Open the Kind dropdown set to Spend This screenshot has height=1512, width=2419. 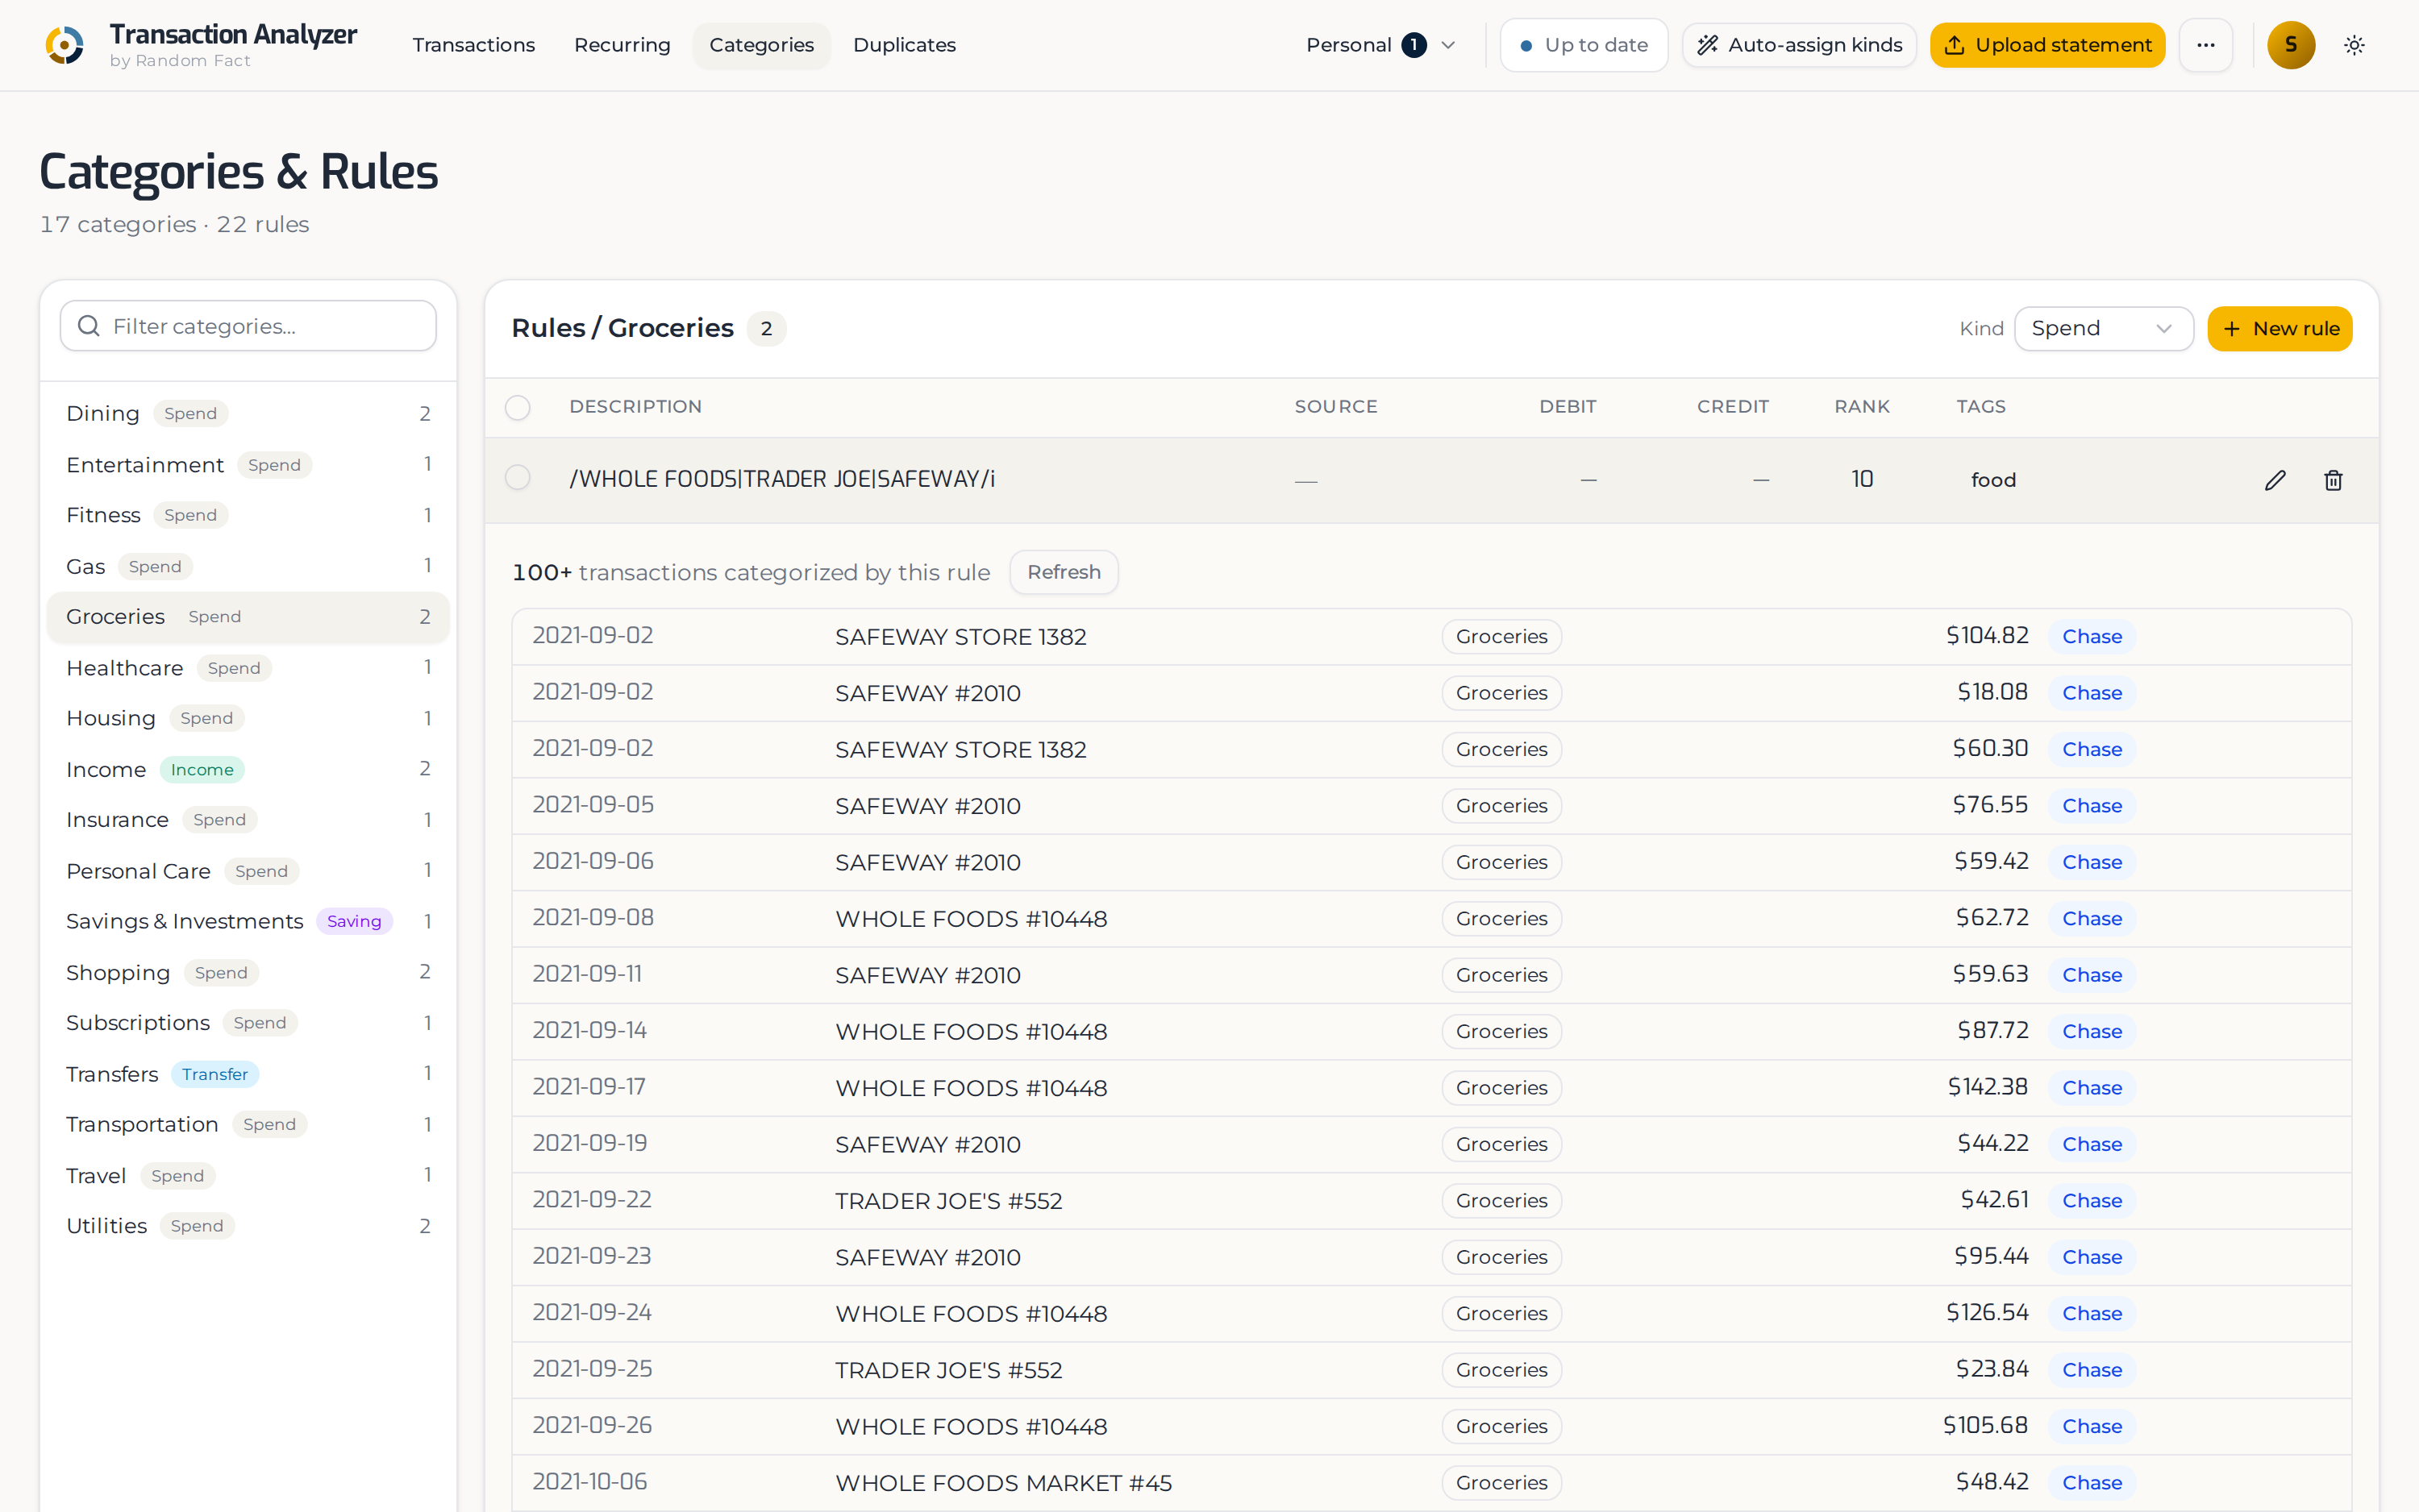tap(2103, 328)
